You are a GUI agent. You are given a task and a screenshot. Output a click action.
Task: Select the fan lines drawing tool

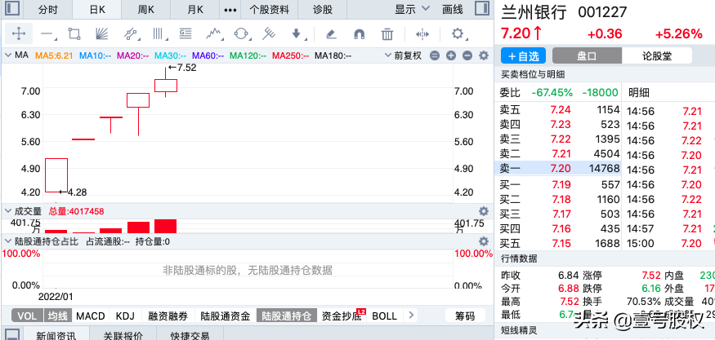[101, 33]
